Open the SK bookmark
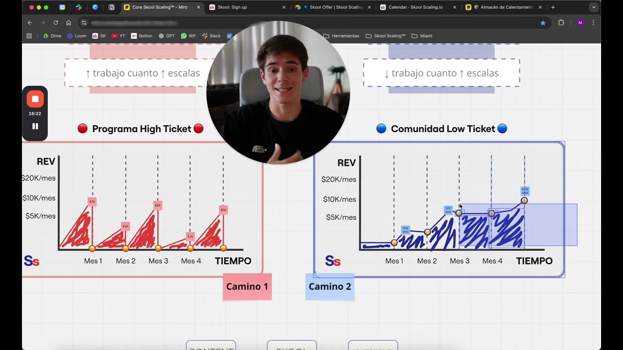The width and height of the screenshot is (623, 350). [x=99, y=36]
